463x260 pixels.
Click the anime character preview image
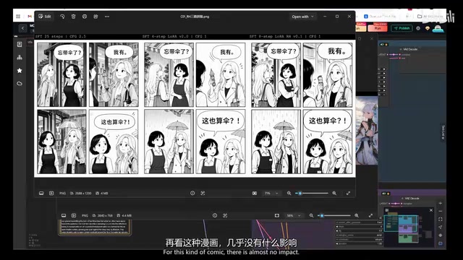point(367,131)
